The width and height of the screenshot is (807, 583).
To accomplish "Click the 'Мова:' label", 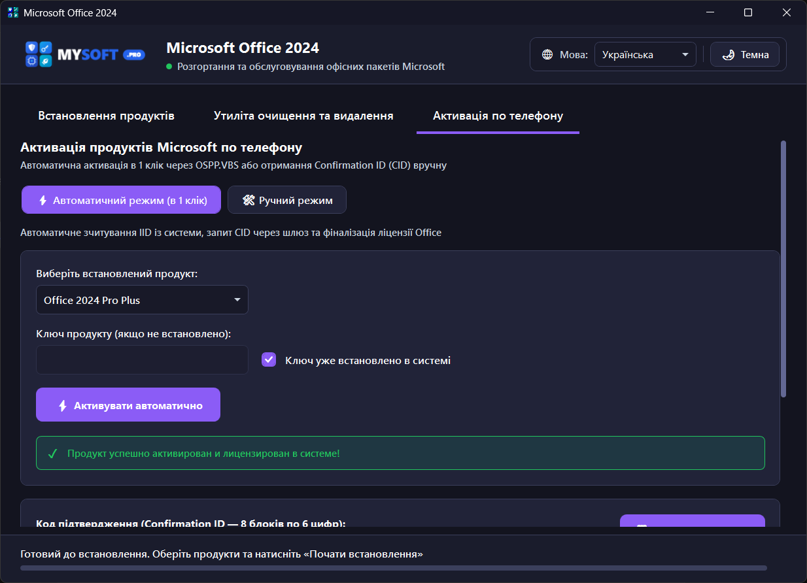I will 574,55.
